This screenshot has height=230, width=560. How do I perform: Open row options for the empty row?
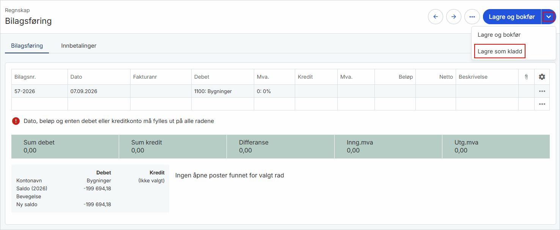click(x=542, y=104)
